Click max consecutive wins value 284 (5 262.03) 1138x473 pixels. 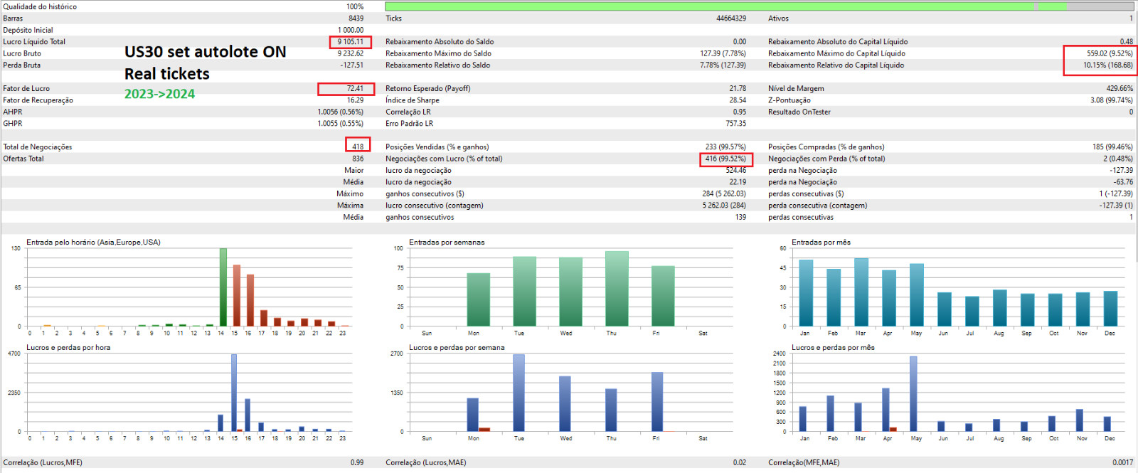[x=724, y=193]
